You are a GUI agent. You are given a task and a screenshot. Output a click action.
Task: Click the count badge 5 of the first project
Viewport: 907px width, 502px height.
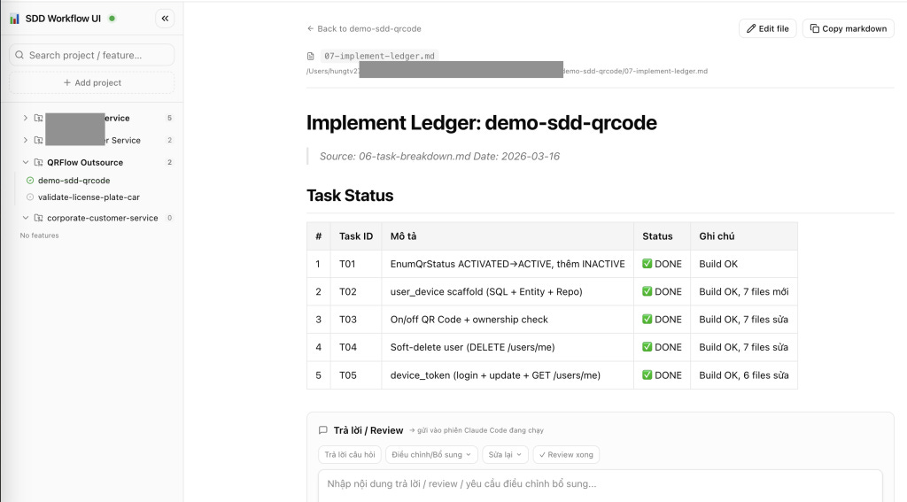click(169, 118)
